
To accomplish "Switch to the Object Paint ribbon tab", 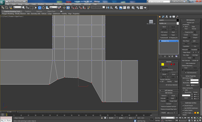I will (51, 11).
